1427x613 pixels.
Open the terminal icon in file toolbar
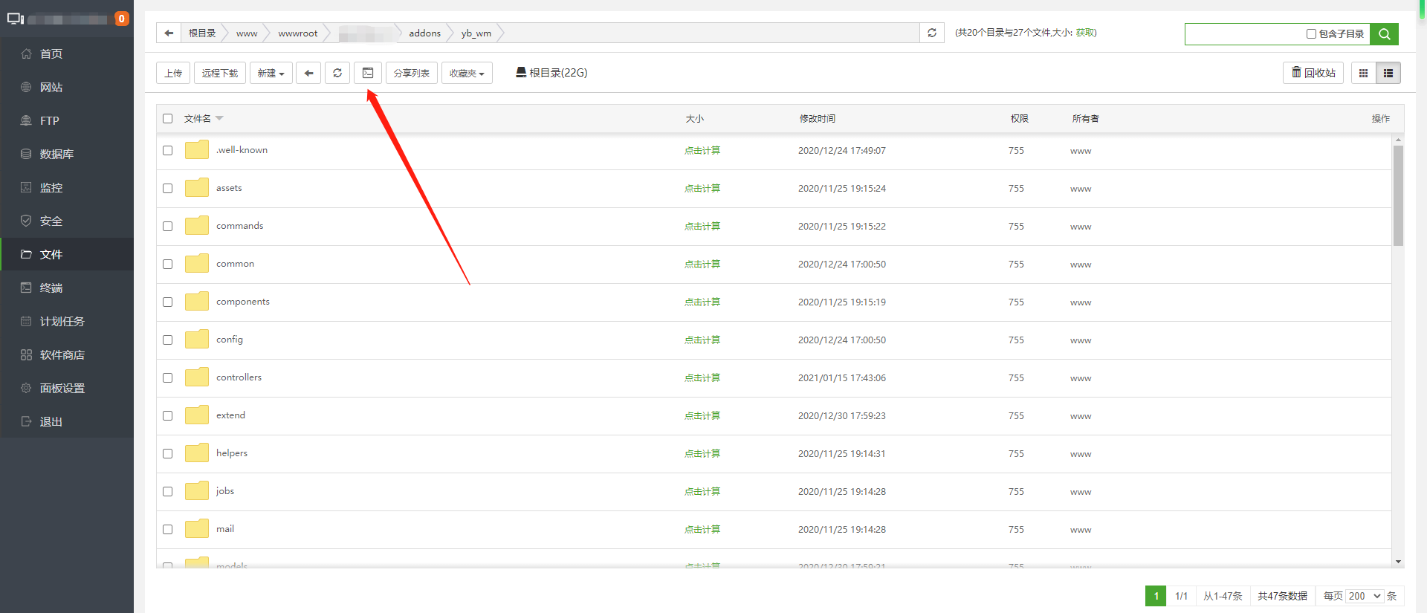pos(368,73)
